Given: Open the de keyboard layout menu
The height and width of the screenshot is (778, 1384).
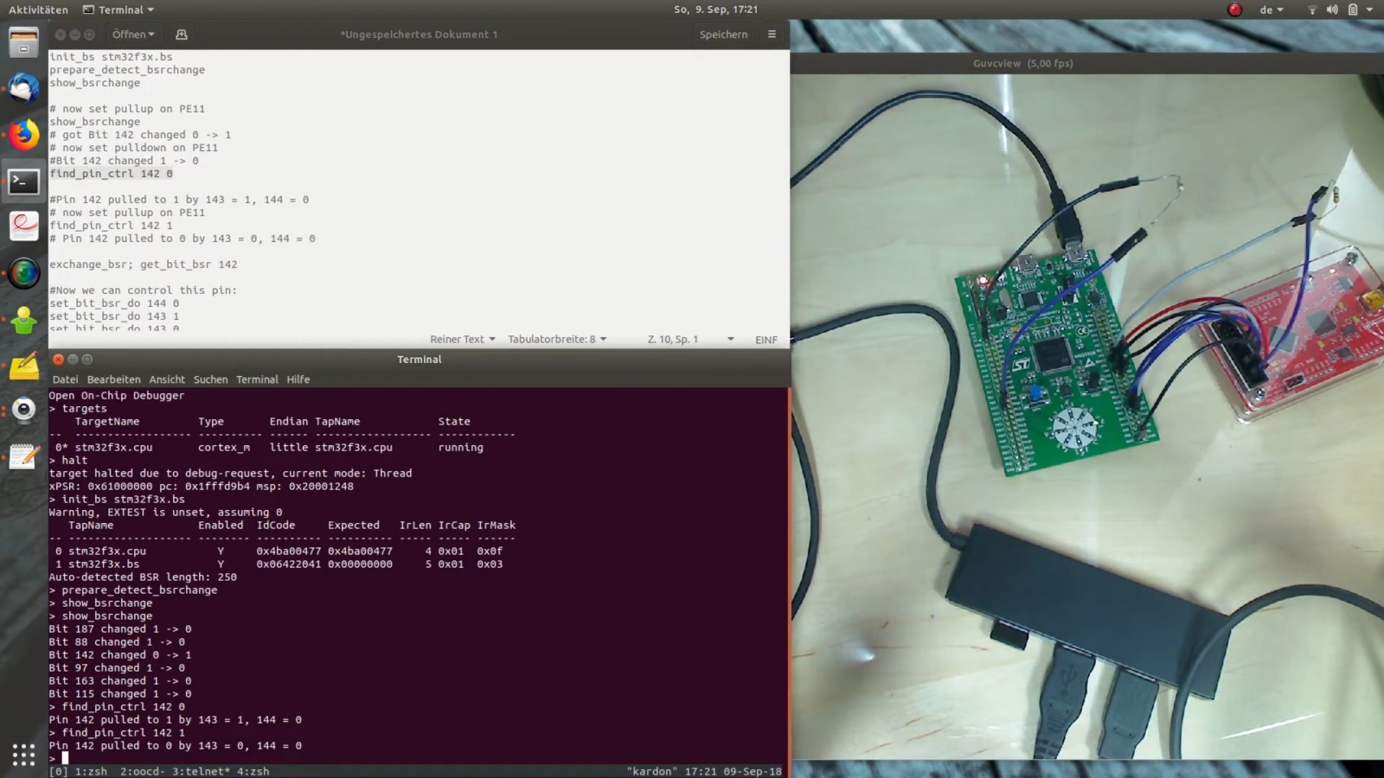Looking at the screenshot, I should [1271, 10].
